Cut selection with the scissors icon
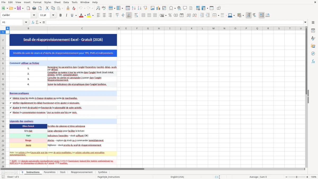 click(x=47, y=8)
